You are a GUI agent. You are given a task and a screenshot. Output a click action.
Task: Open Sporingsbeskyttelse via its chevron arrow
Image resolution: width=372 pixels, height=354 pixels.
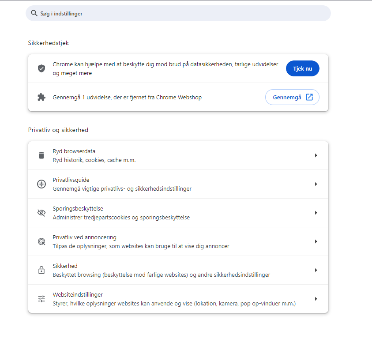(316, 212)
